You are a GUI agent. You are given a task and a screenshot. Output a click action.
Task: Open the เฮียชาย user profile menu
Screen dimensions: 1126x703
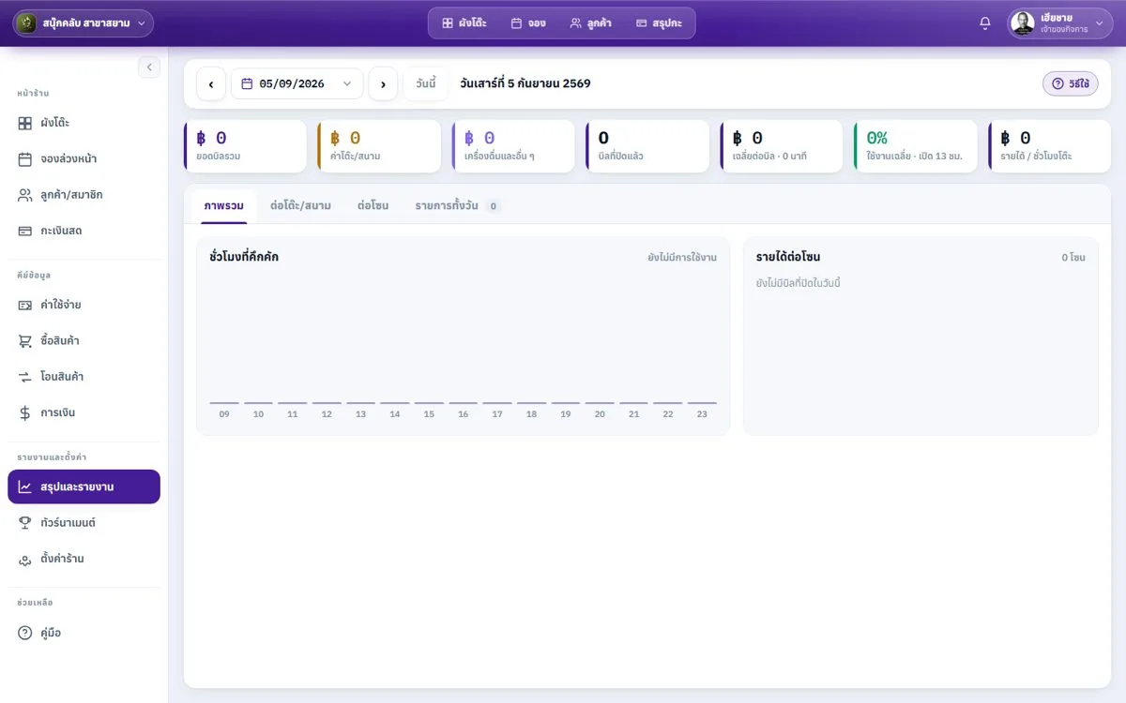pyautogui.click(x=1059, y=23)
